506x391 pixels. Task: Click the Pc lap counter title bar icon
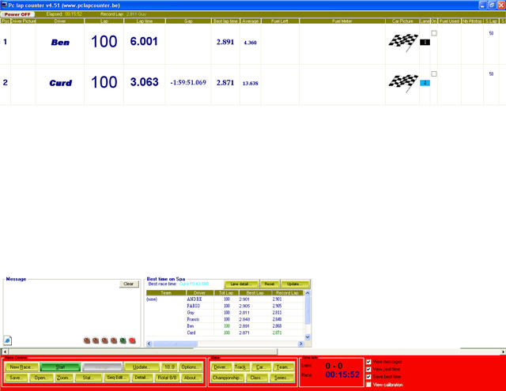[4, 6]
